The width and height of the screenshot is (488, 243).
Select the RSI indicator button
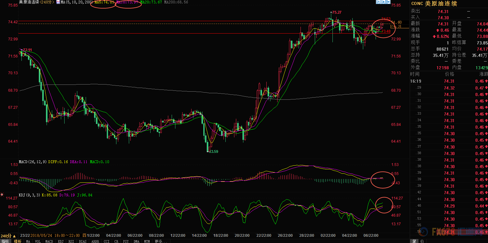[x=71, y=241]
